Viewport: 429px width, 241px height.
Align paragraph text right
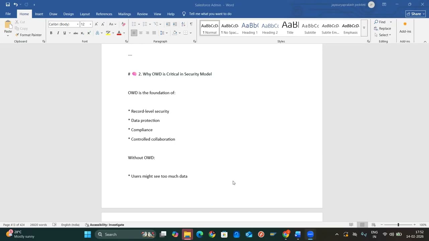[147, 33]
